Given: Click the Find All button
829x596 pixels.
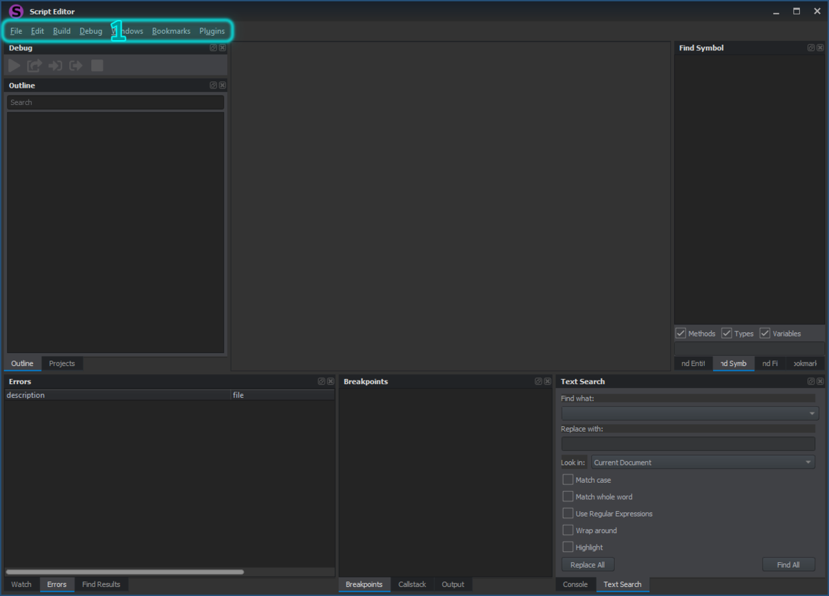Looking at the screenshot, I should point(788,564).
